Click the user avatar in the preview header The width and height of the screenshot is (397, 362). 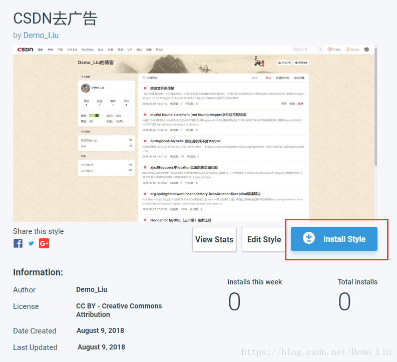366,50
